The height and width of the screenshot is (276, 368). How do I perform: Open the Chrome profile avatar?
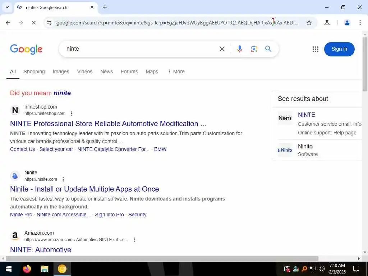[x=347, y=23]
